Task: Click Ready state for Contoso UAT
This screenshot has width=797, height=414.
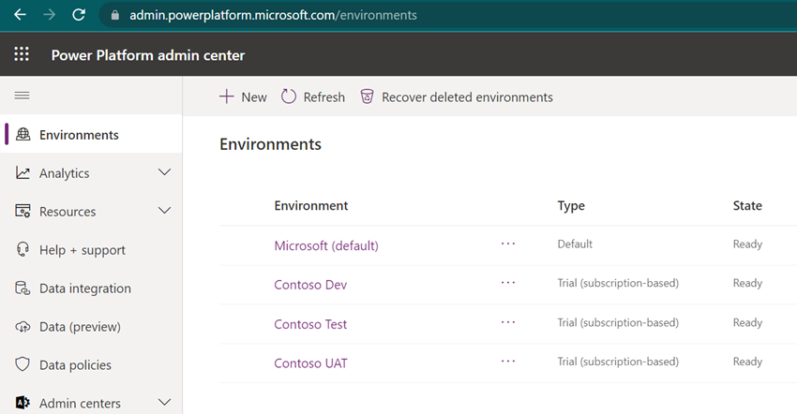Action: [x=747, y=362]
